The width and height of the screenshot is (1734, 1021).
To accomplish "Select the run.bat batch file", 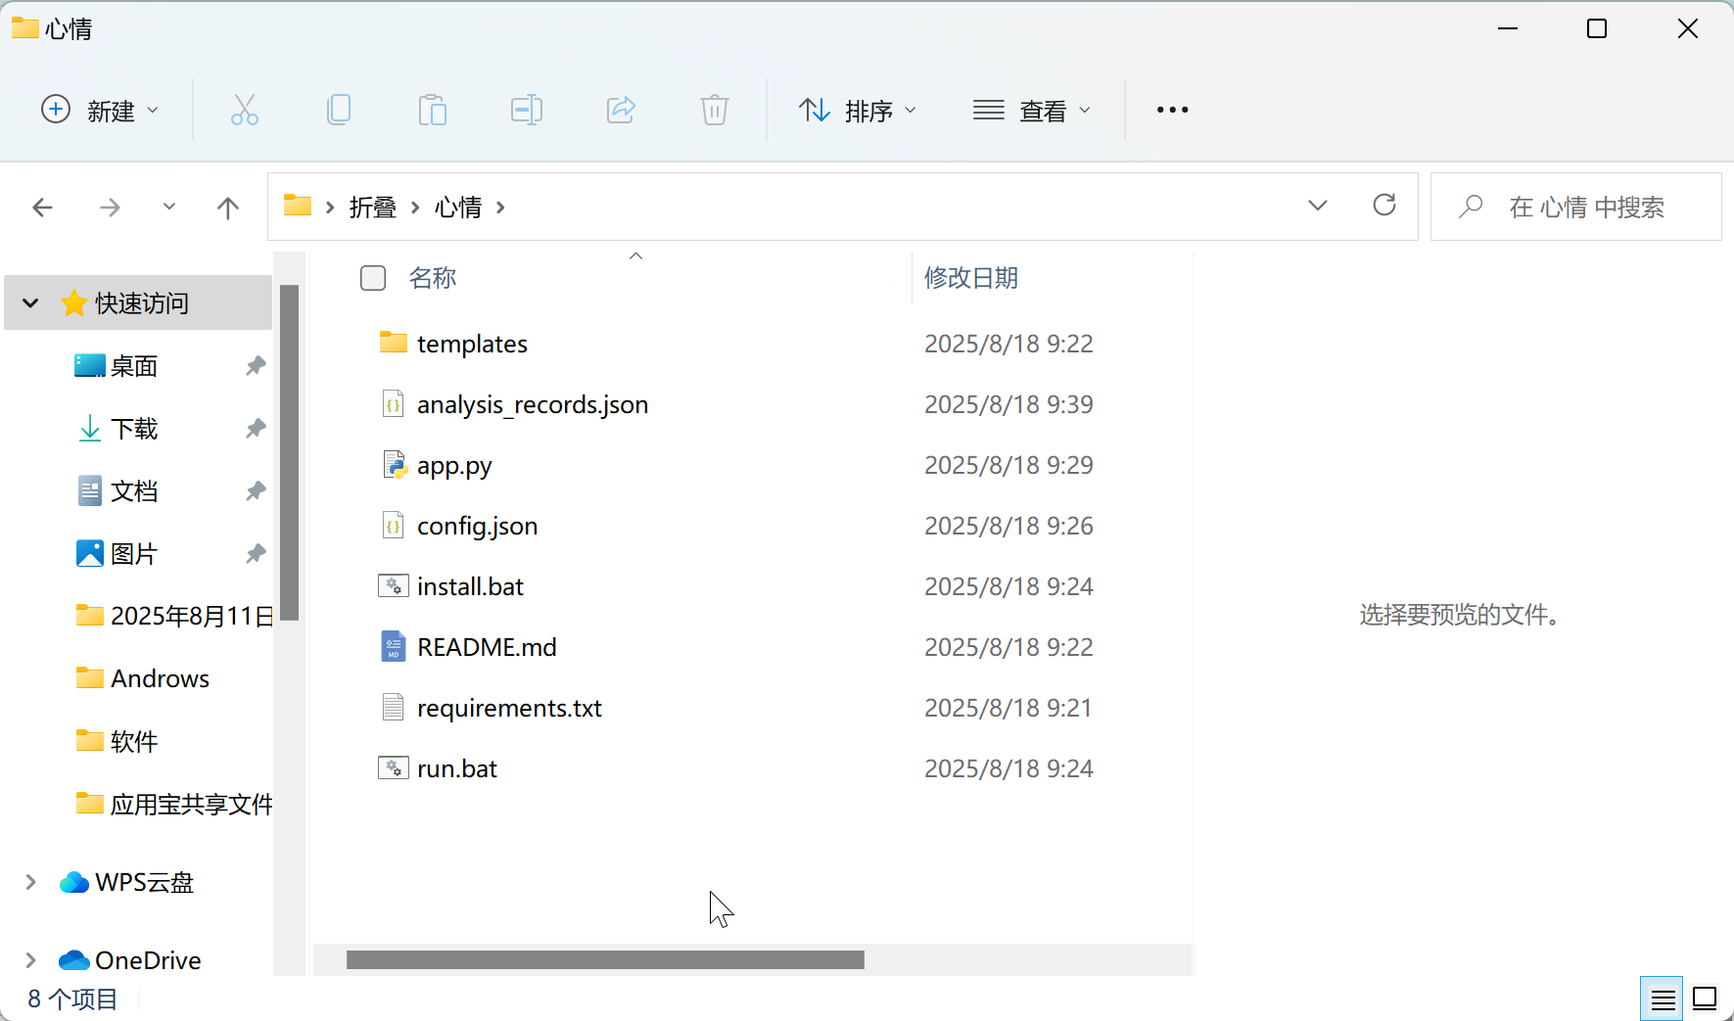I will point(456,768).
